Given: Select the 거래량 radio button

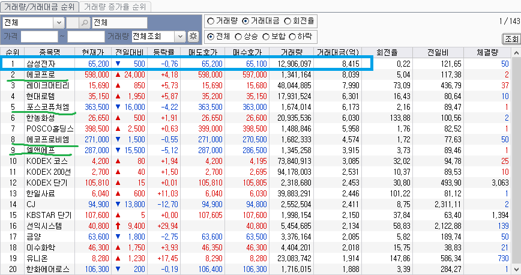Looking at the screenshot, I should click(210, 21).
